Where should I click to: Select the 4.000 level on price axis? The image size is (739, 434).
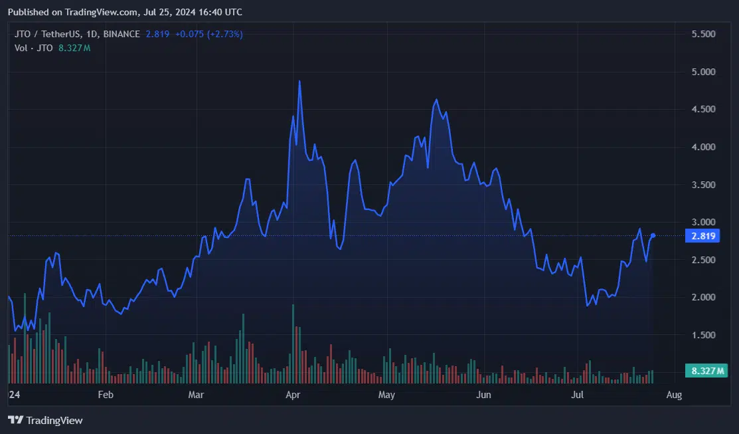point(704,147)
